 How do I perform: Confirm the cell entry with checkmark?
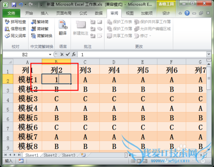(x=68, y=55)
